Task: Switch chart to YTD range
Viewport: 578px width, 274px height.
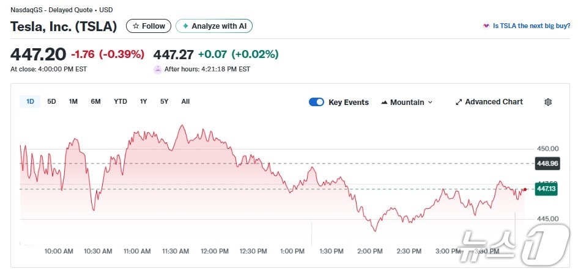Action: tap(120, 101)
